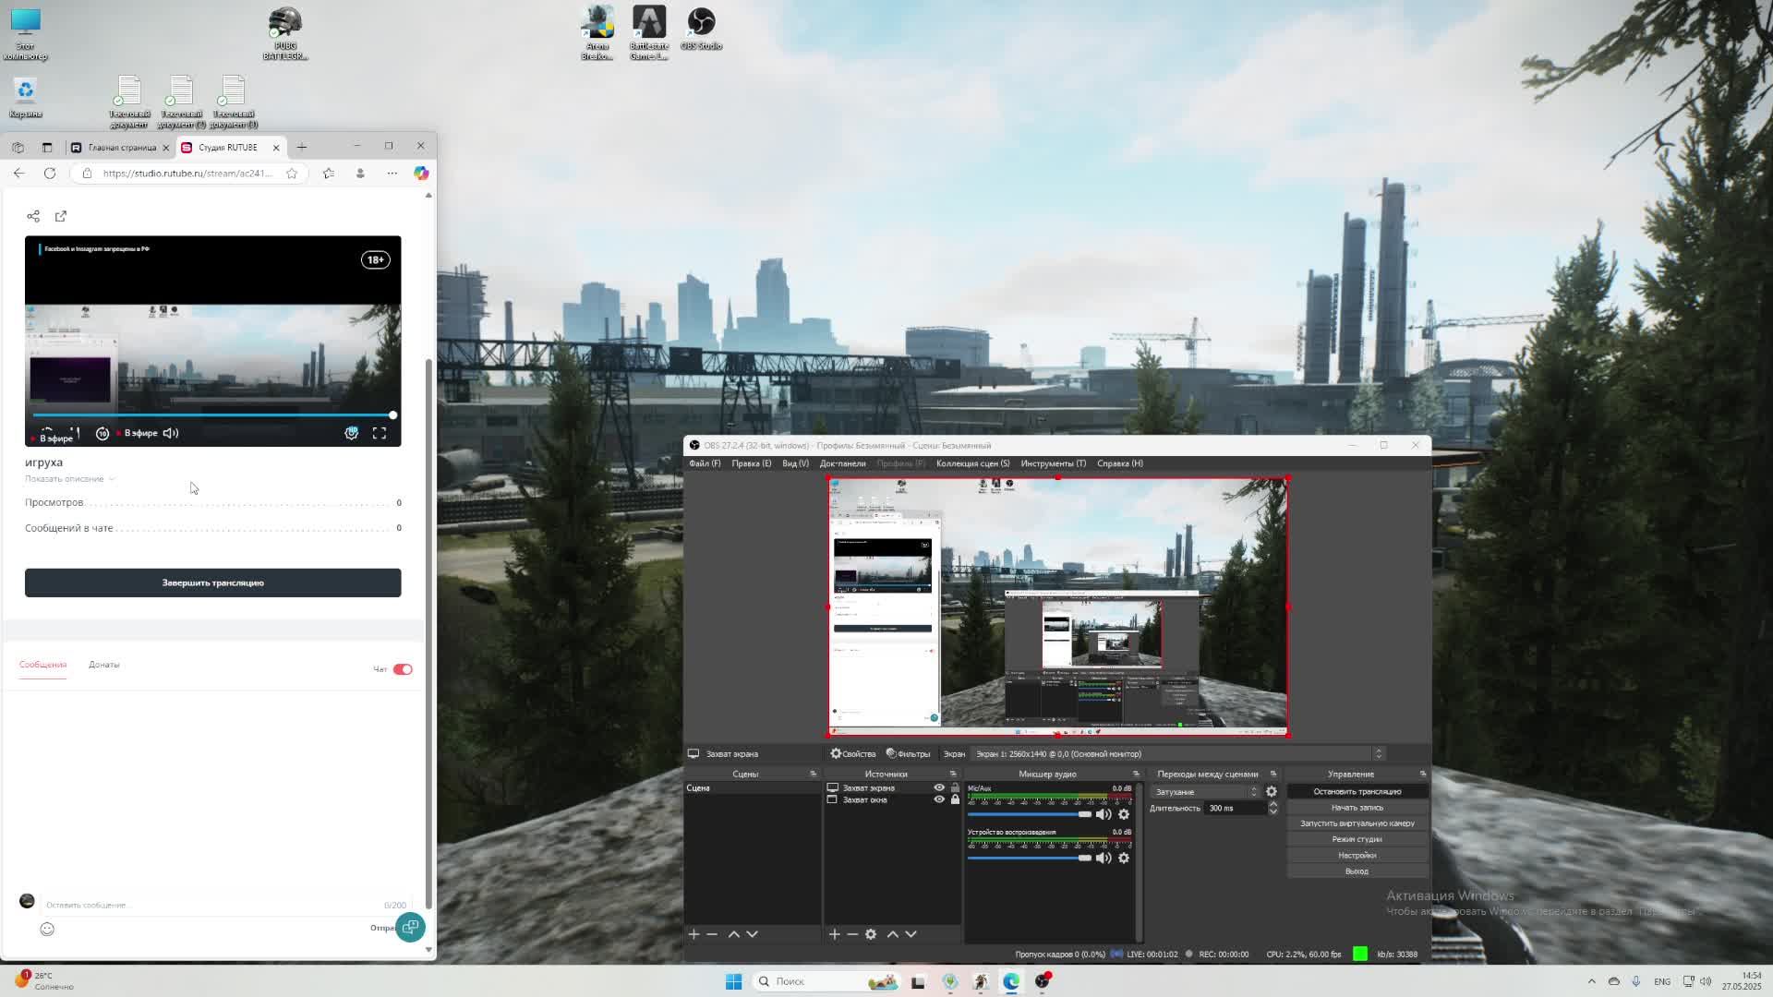Unlock the Захват окна source
This screenshot has height=997, width=1773.
coord(955,799)
